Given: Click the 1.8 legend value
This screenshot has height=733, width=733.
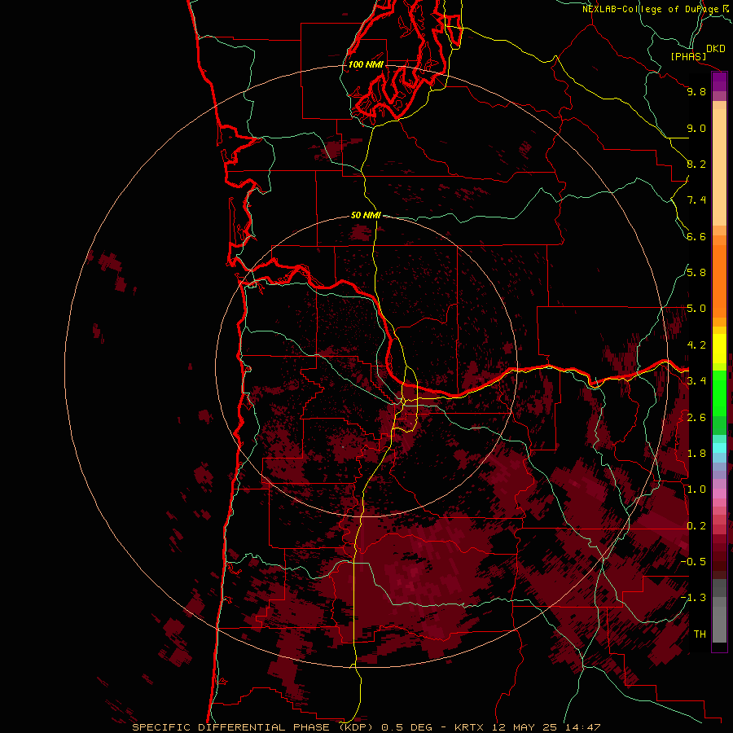Looking at the screenshot, I should (x=696, y=454).
